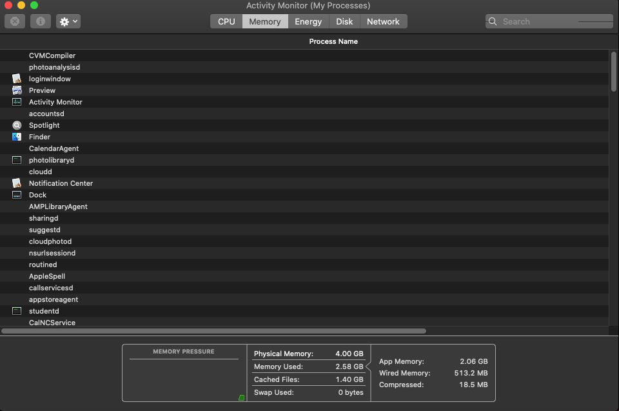Click the quit process stop button
The image size is (619, 411).
tap(15, 21)
